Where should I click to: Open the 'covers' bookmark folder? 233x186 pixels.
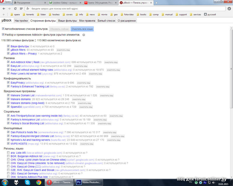pyautogui.click(x=68, y=15)
